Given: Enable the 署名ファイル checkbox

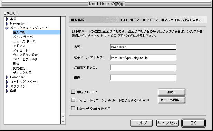Looking at the screenshot, I should tap(73, 92).
